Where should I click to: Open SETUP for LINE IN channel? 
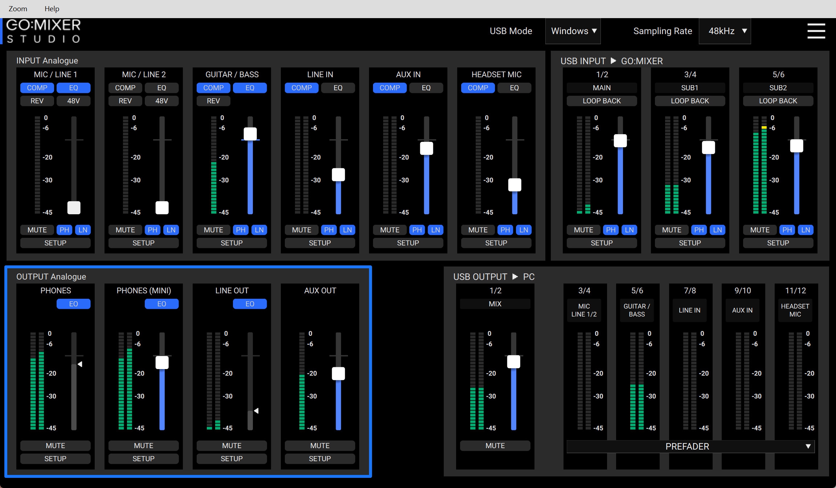pos(320,243)
